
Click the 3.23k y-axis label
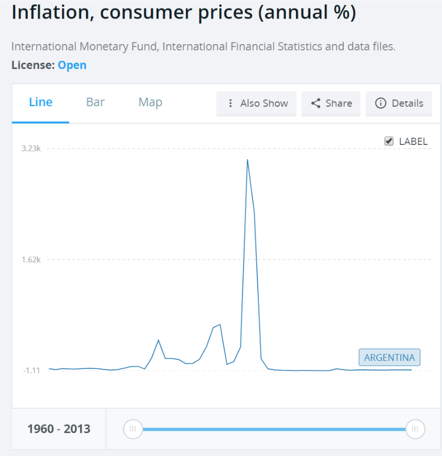click(x=31, y=149)
